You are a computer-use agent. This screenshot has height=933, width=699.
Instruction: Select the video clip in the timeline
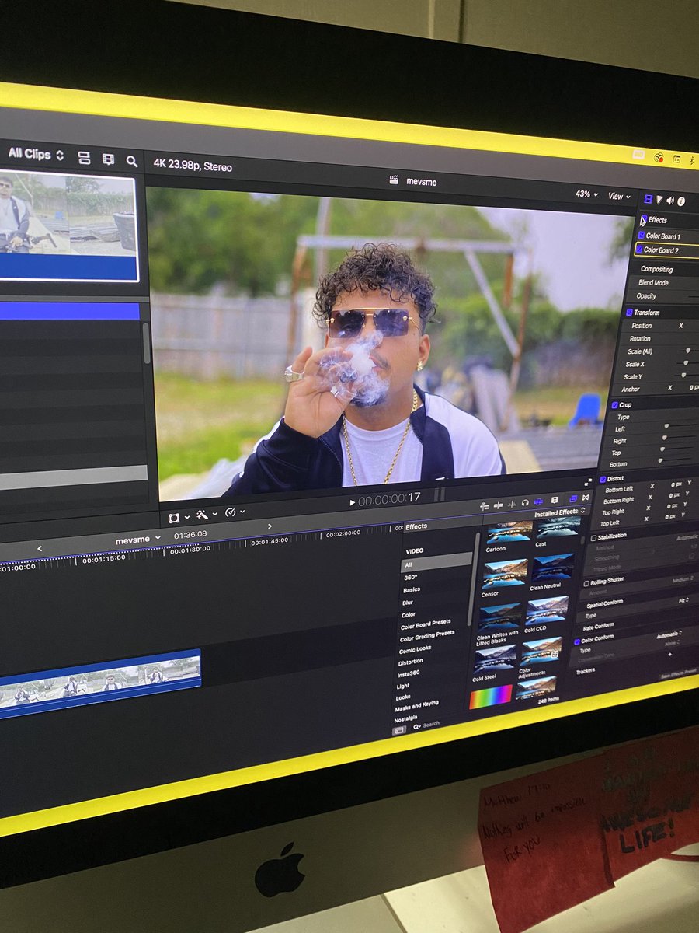pyautogui.click(x=99, y=684)
